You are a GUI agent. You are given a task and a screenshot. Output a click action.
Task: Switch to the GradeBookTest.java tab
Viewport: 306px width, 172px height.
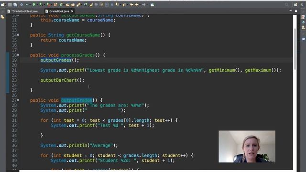pyautogui.click(x=22, y=11)
